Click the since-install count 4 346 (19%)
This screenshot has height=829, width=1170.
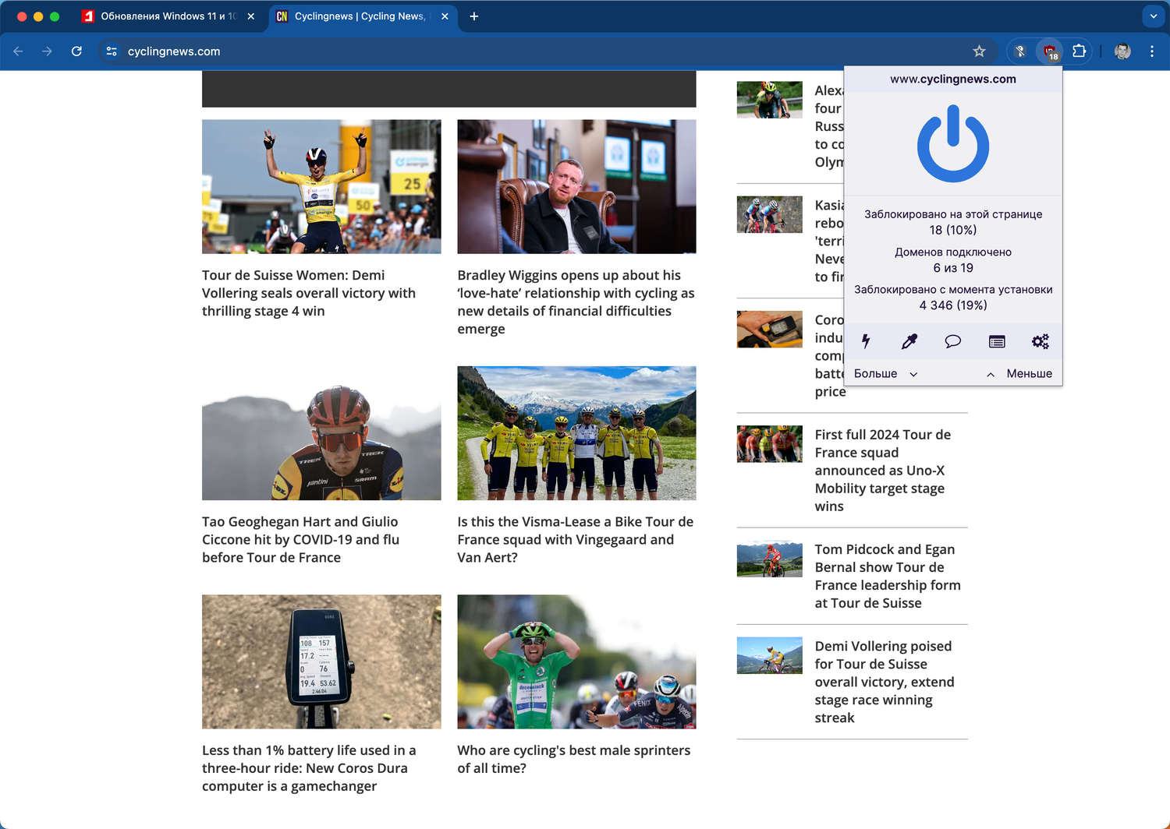coord(953,305)
